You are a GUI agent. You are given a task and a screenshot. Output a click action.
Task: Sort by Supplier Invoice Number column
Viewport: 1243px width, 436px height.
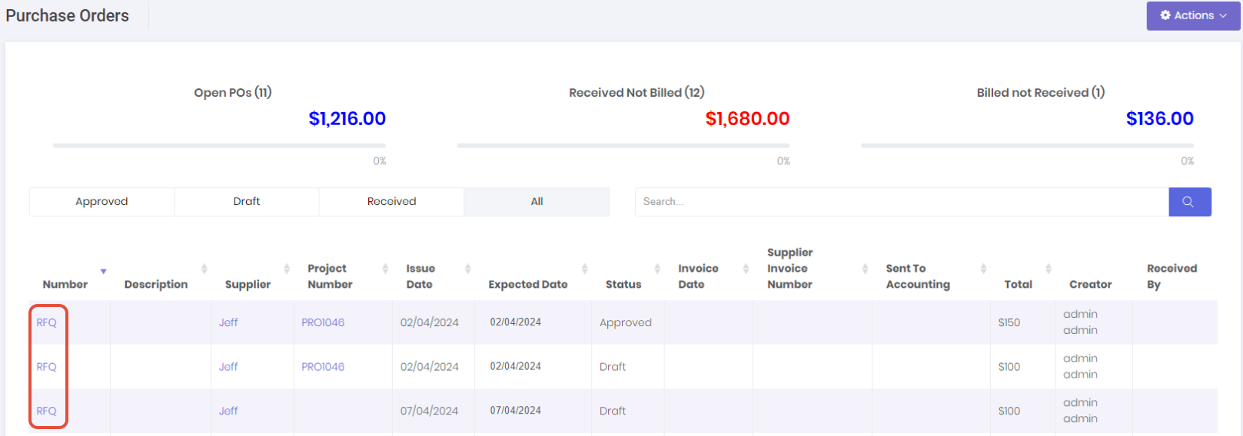(789, 268)
